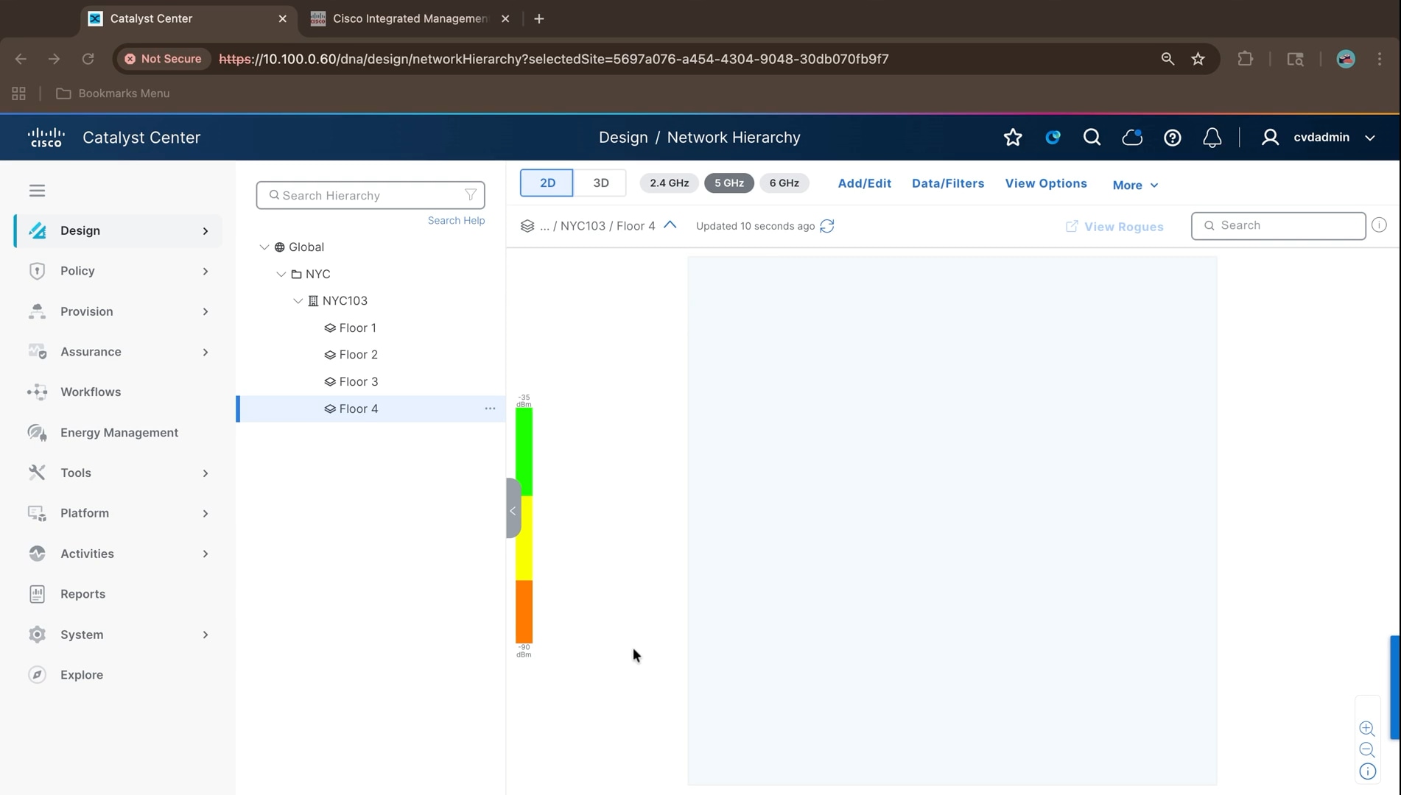Refresh the floor map data

pyautogui.click(x=827, y=226)
